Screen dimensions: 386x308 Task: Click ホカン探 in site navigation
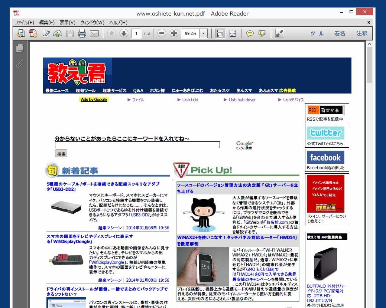(x=157, y=91)
